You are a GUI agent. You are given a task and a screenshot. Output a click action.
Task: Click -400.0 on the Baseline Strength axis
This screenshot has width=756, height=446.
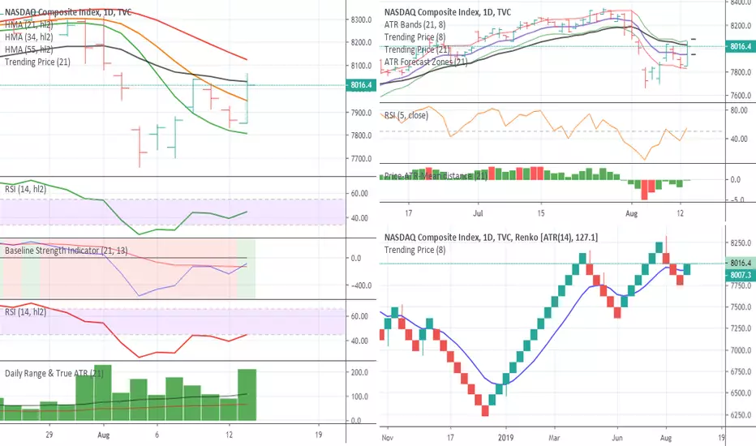coord(361,285)
